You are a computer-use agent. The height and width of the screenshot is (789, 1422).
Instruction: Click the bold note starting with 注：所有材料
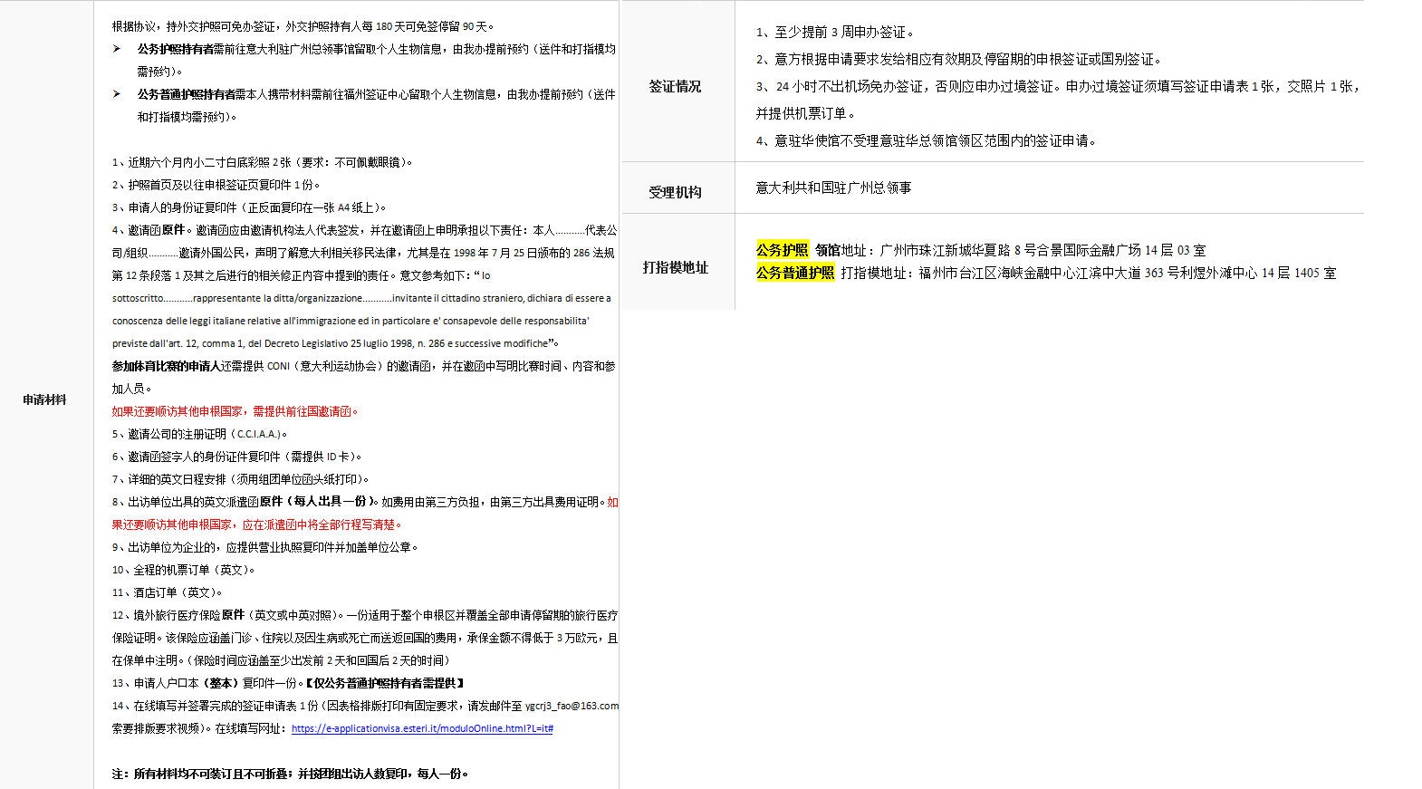[x=290, y=774]
